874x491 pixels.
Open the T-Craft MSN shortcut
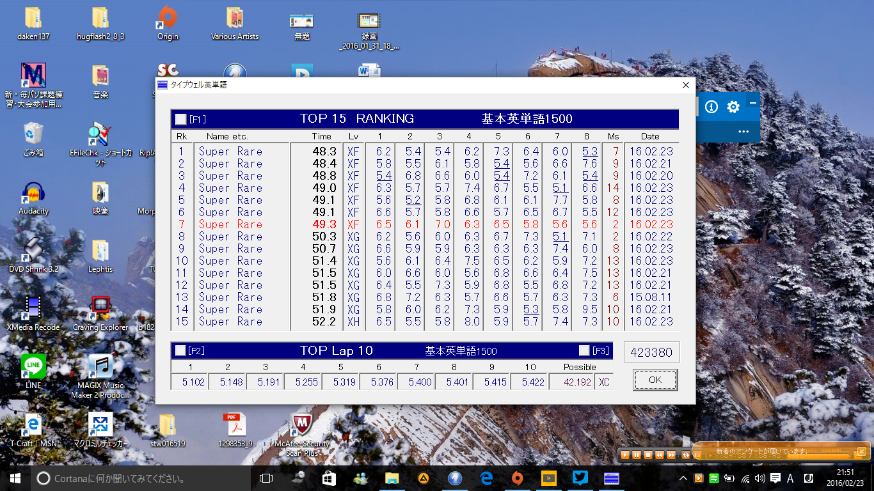[x=33, y=430]
